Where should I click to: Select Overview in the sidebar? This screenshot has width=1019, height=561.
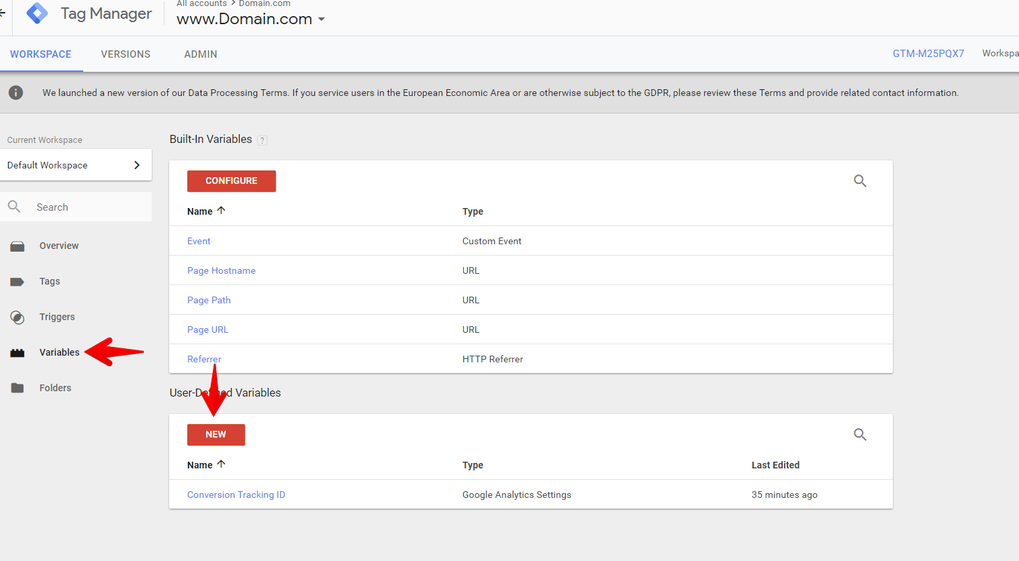[59, 246]
